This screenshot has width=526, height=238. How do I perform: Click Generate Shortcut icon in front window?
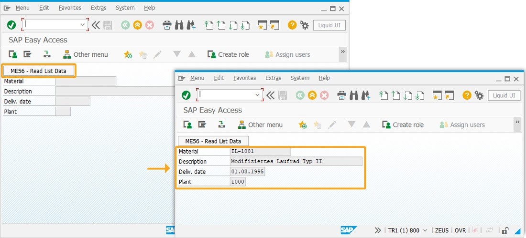pos(449,95)
